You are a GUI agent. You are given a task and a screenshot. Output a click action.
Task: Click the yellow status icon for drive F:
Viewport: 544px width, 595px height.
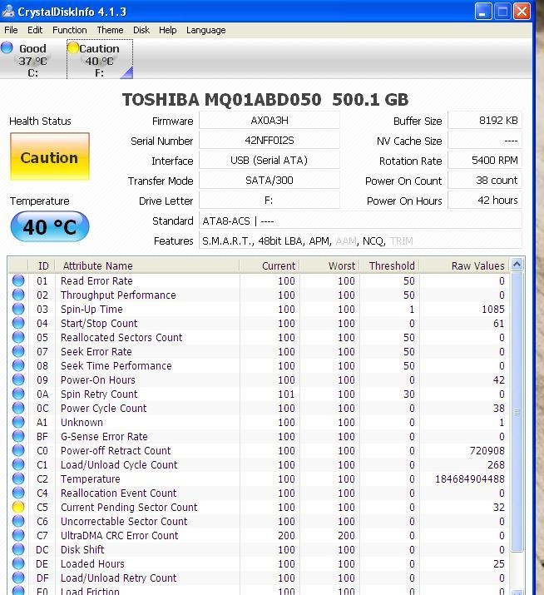73,47
